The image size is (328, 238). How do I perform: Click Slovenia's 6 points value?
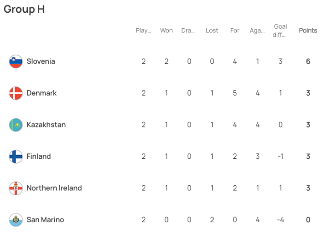(x=308, y=61)
